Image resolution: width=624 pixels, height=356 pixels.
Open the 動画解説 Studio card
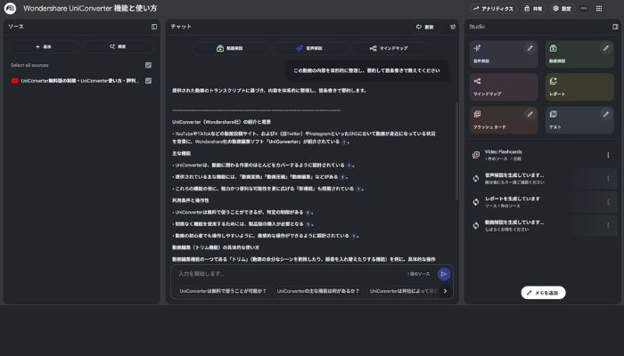pos(579,53)
